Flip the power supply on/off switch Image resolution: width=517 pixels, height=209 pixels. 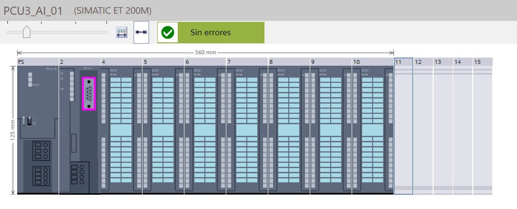[x=30, y=121]
